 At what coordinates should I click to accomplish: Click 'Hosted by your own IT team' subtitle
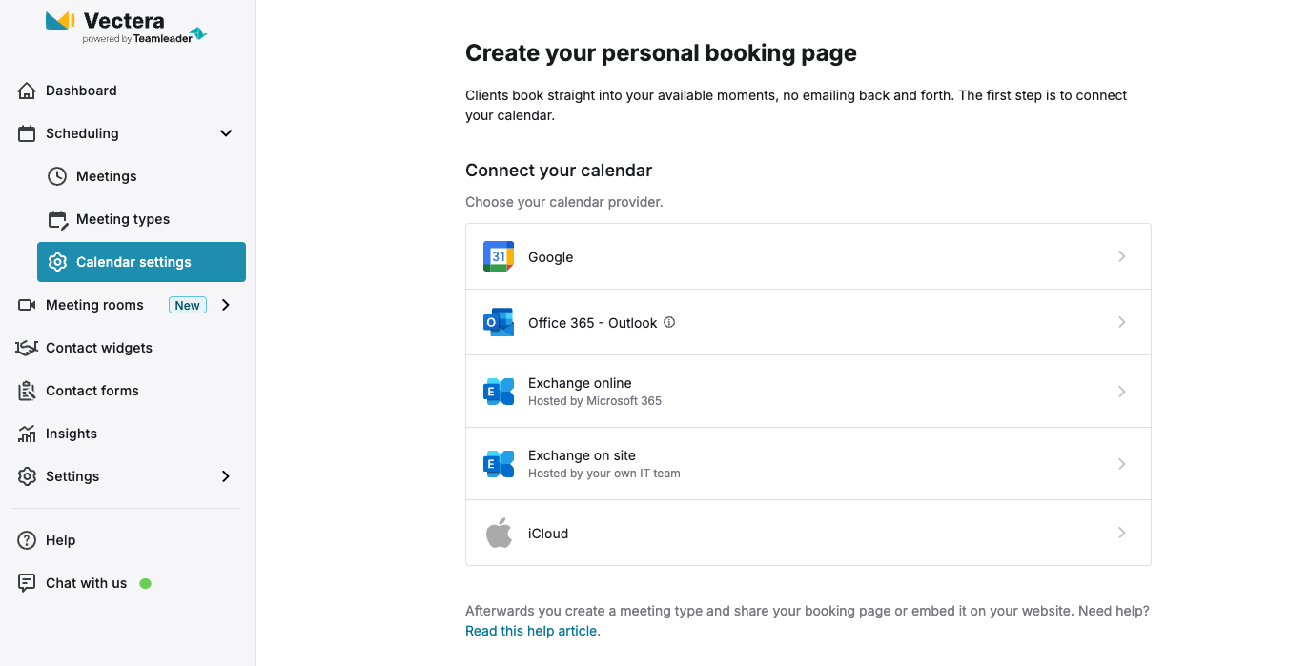604,474
